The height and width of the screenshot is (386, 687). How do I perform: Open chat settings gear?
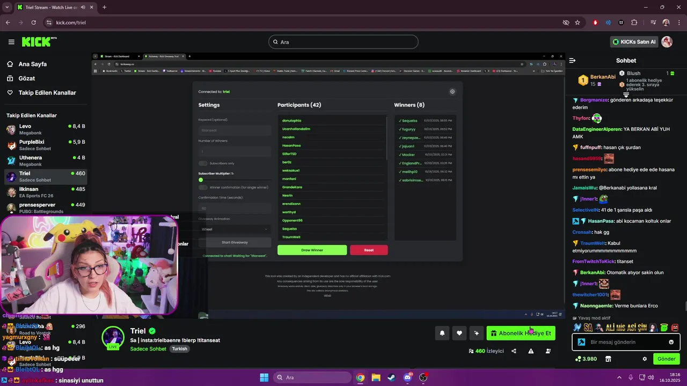[645, 359]
